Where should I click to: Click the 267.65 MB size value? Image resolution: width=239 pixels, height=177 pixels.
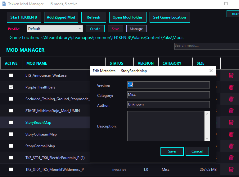(x=208, y=170)
